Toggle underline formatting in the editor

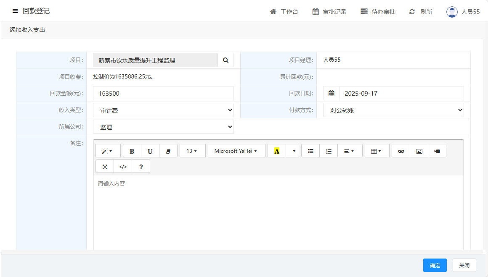(150, 151)
